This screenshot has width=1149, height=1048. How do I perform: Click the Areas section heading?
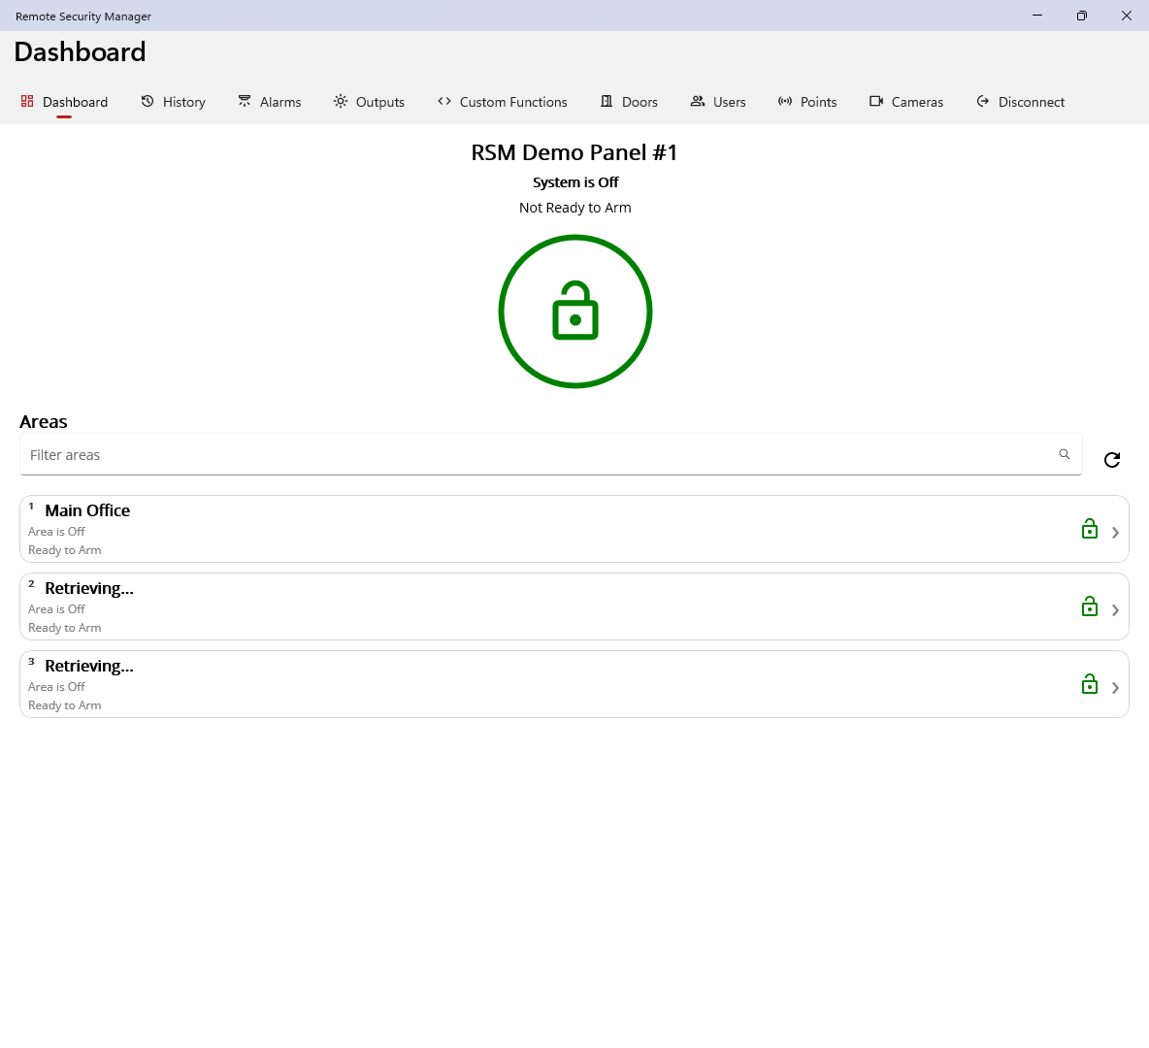coord(44,421)
